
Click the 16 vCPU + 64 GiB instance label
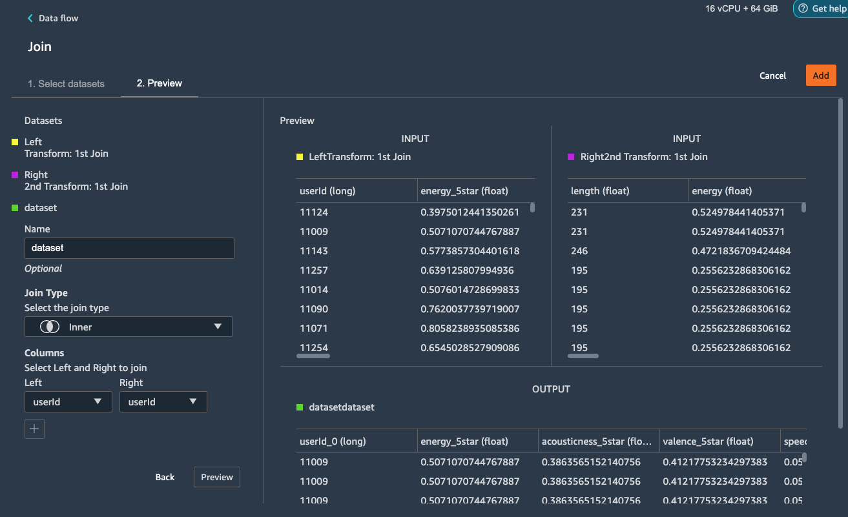click(741, 8)
